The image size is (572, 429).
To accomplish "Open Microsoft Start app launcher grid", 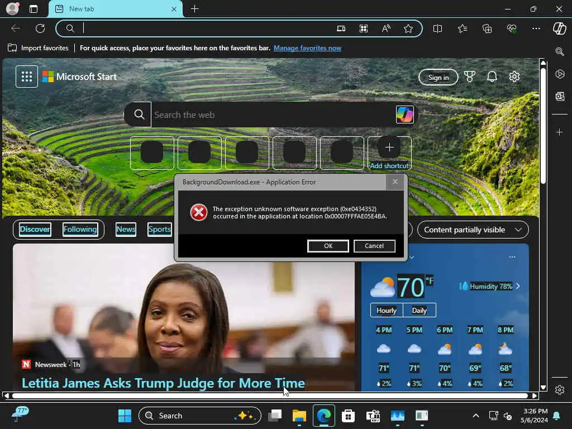I will (27, 77).
